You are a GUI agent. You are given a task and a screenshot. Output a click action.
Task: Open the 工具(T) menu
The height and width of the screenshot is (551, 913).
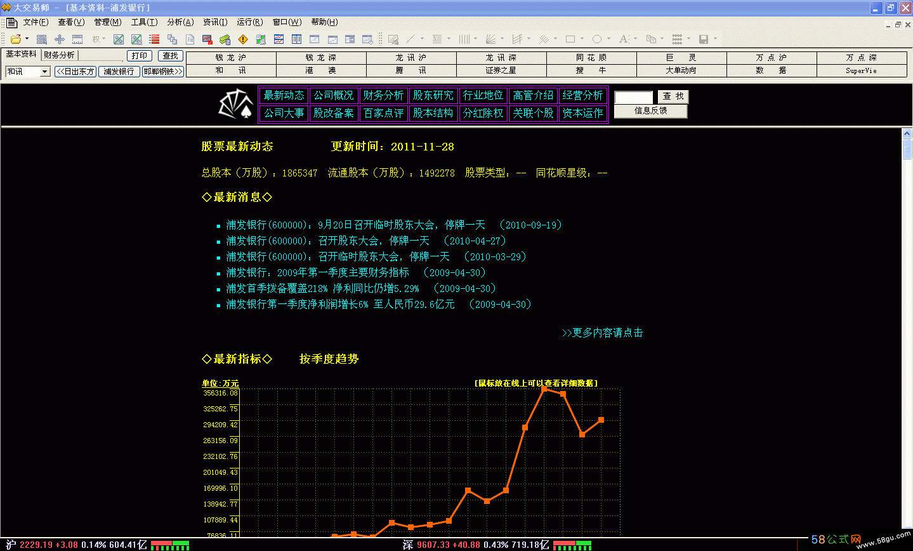[144, 22]
